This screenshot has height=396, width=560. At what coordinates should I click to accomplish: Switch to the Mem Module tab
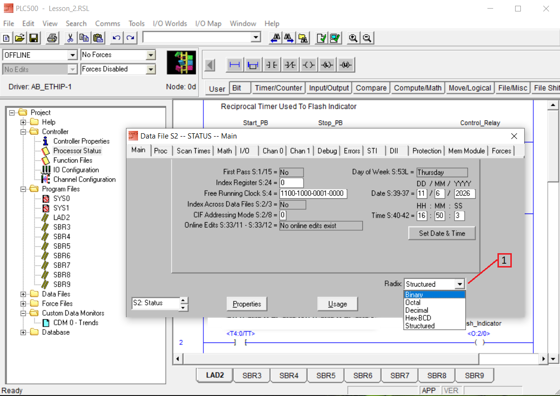pos(466,151)
